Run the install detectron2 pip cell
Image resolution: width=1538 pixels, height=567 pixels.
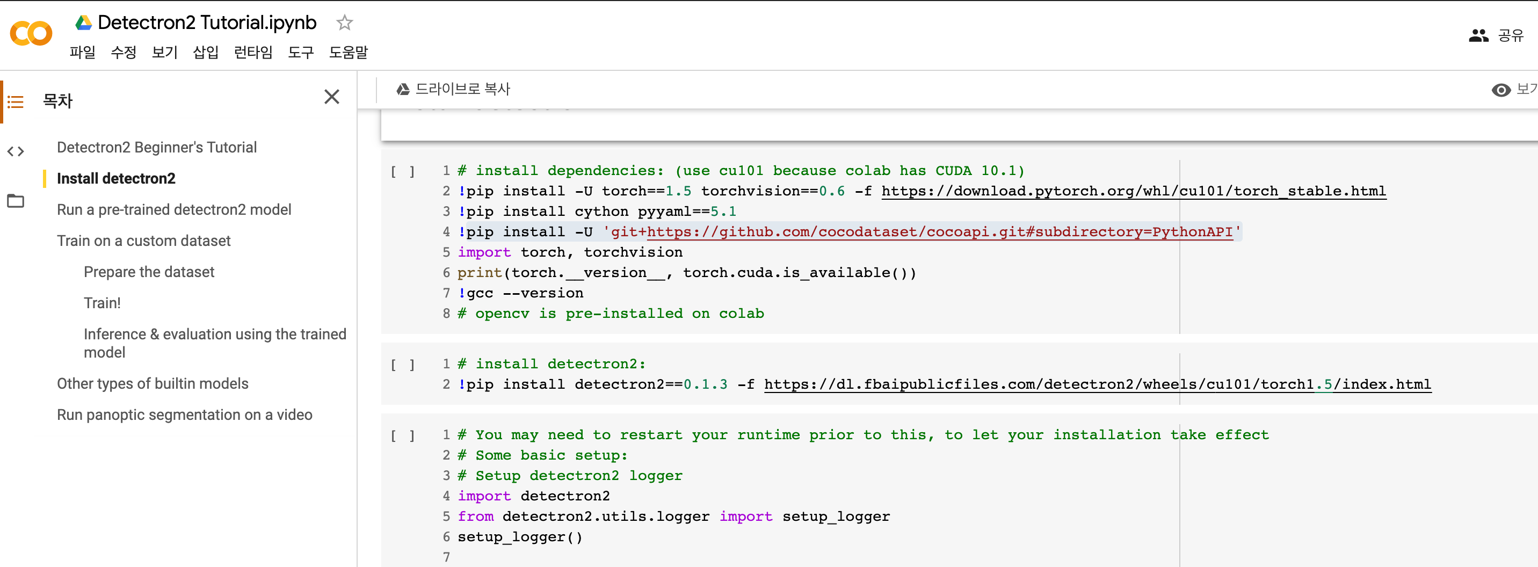click(402, 365)
